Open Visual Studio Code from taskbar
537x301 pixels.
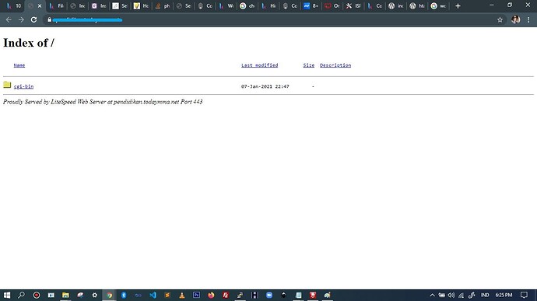pos(153,295)
